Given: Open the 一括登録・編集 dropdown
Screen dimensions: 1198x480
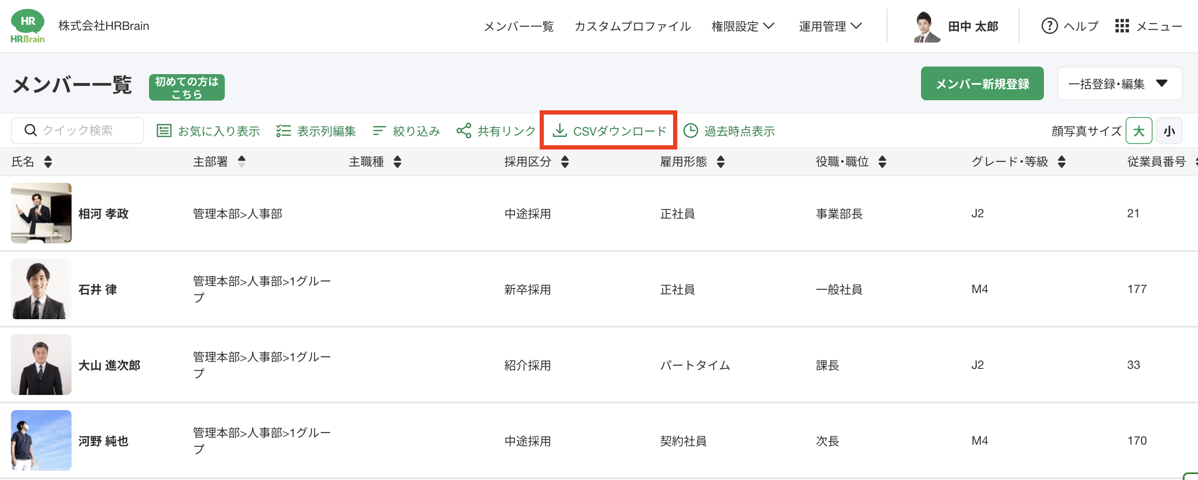Looking at the screenshot, I should 1119,84.
